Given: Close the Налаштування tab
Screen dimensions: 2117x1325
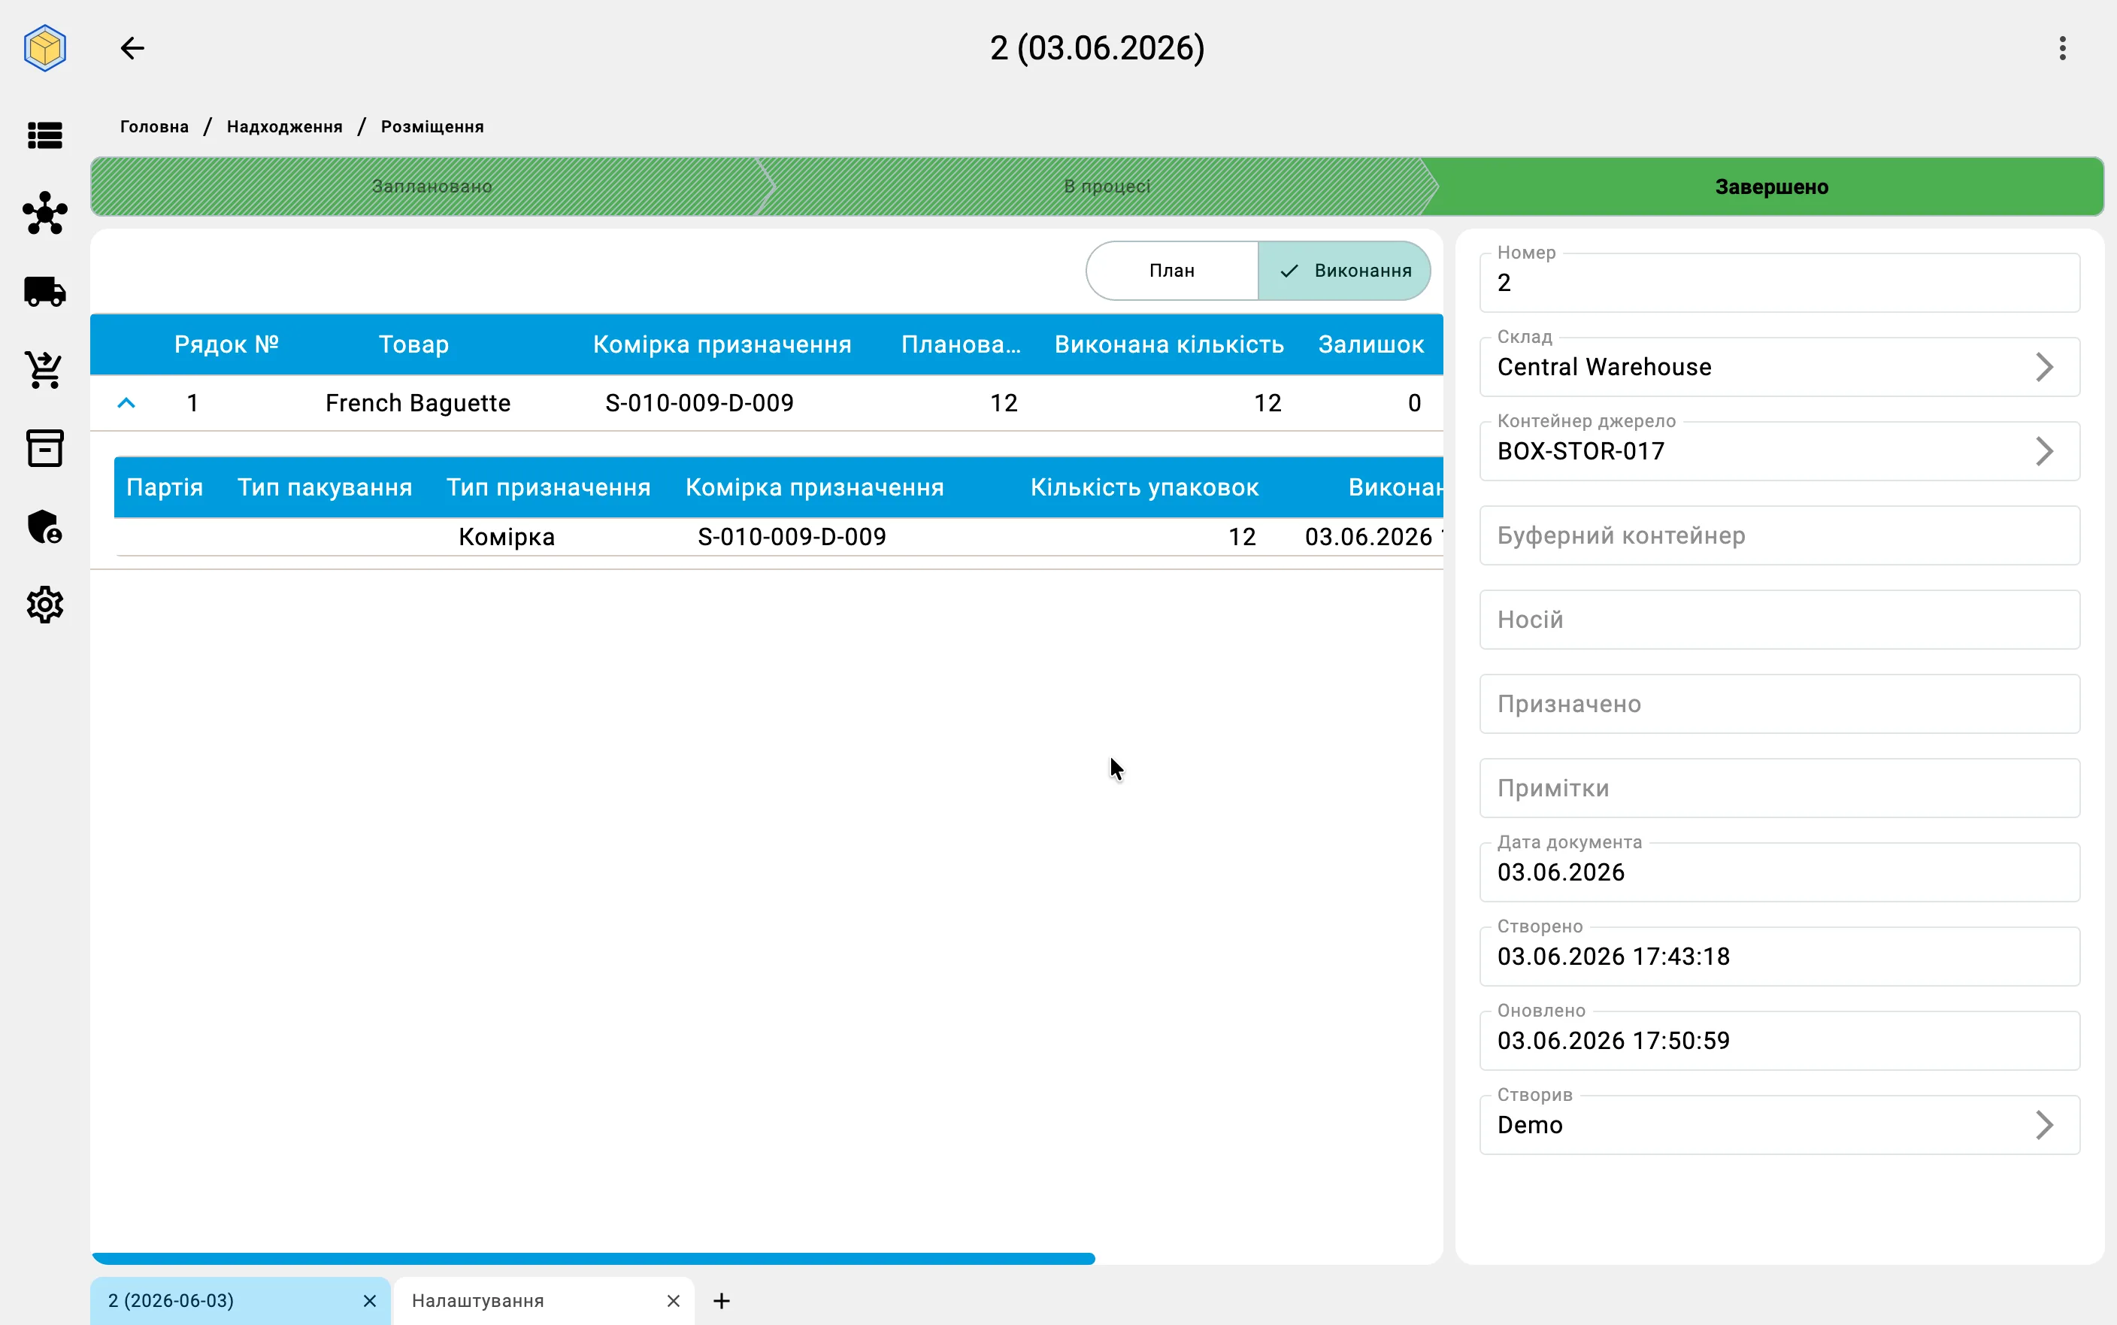Looking at the screenshot, I should coord(673,1300).
